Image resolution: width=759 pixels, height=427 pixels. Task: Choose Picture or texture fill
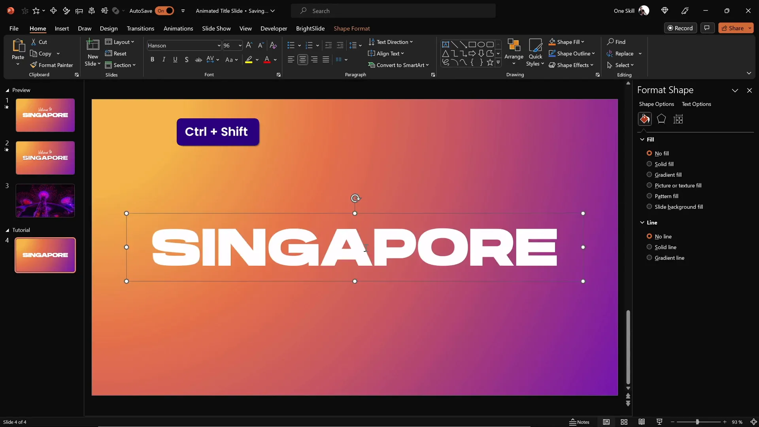click(x=674, y=185)
